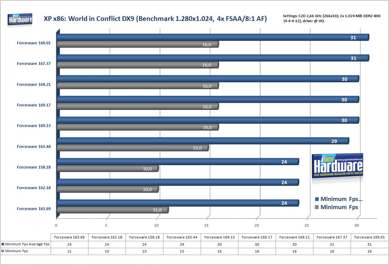The image size is (389, 265).
Task: Click the blue square next to legend entry 'Minimum Fps...'
Action: (317, 199)
